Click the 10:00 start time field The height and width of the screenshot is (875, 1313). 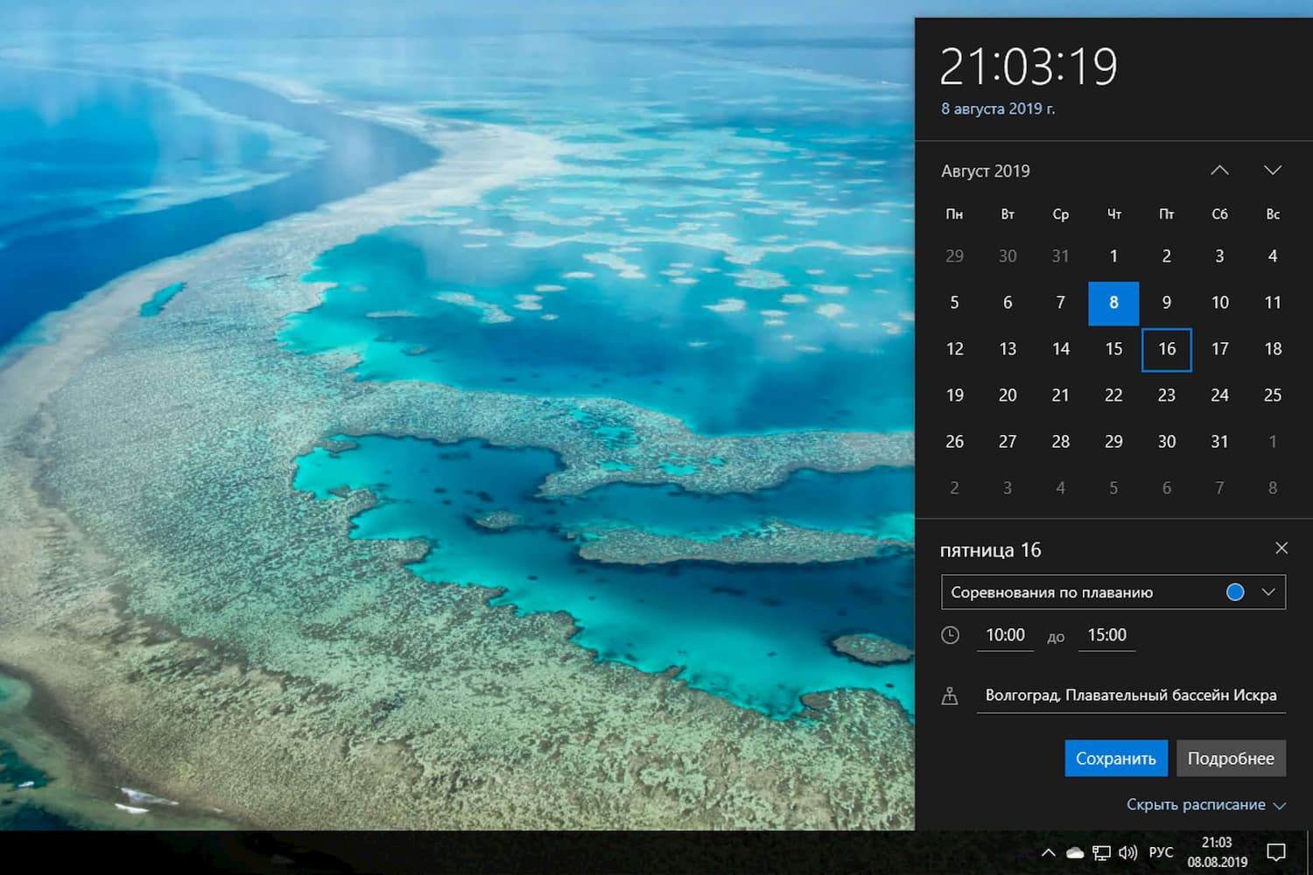tap(1004, 635)
